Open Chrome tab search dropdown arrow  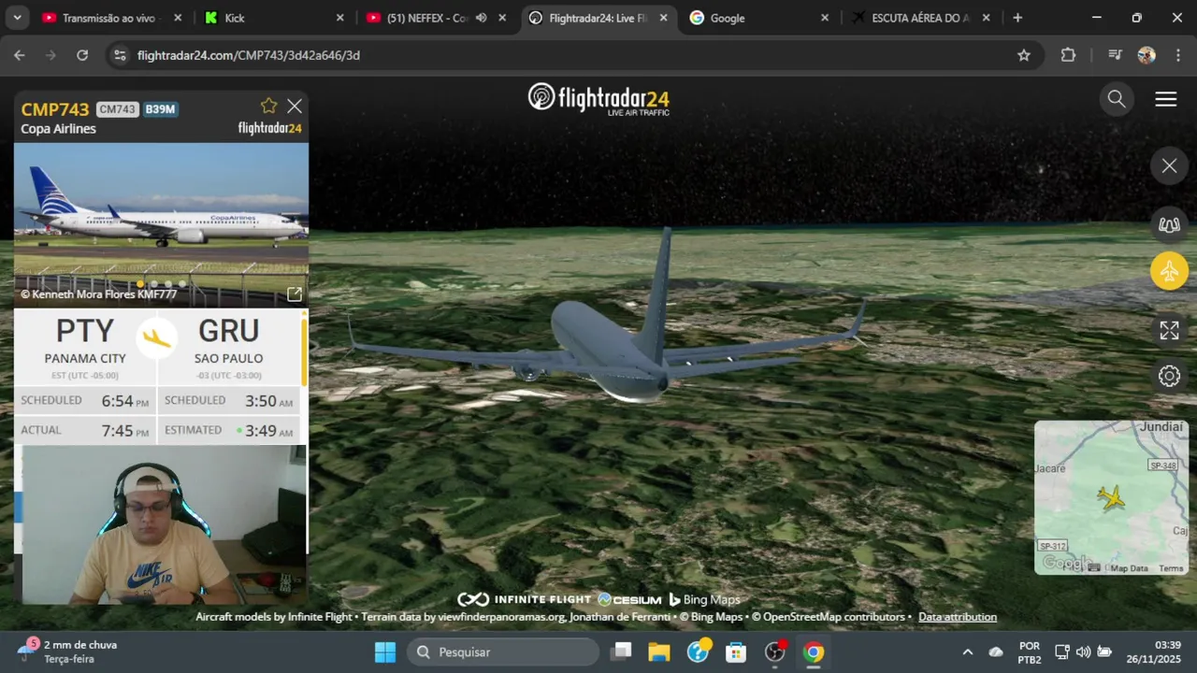pyautogui.click(x=18, y=18)
